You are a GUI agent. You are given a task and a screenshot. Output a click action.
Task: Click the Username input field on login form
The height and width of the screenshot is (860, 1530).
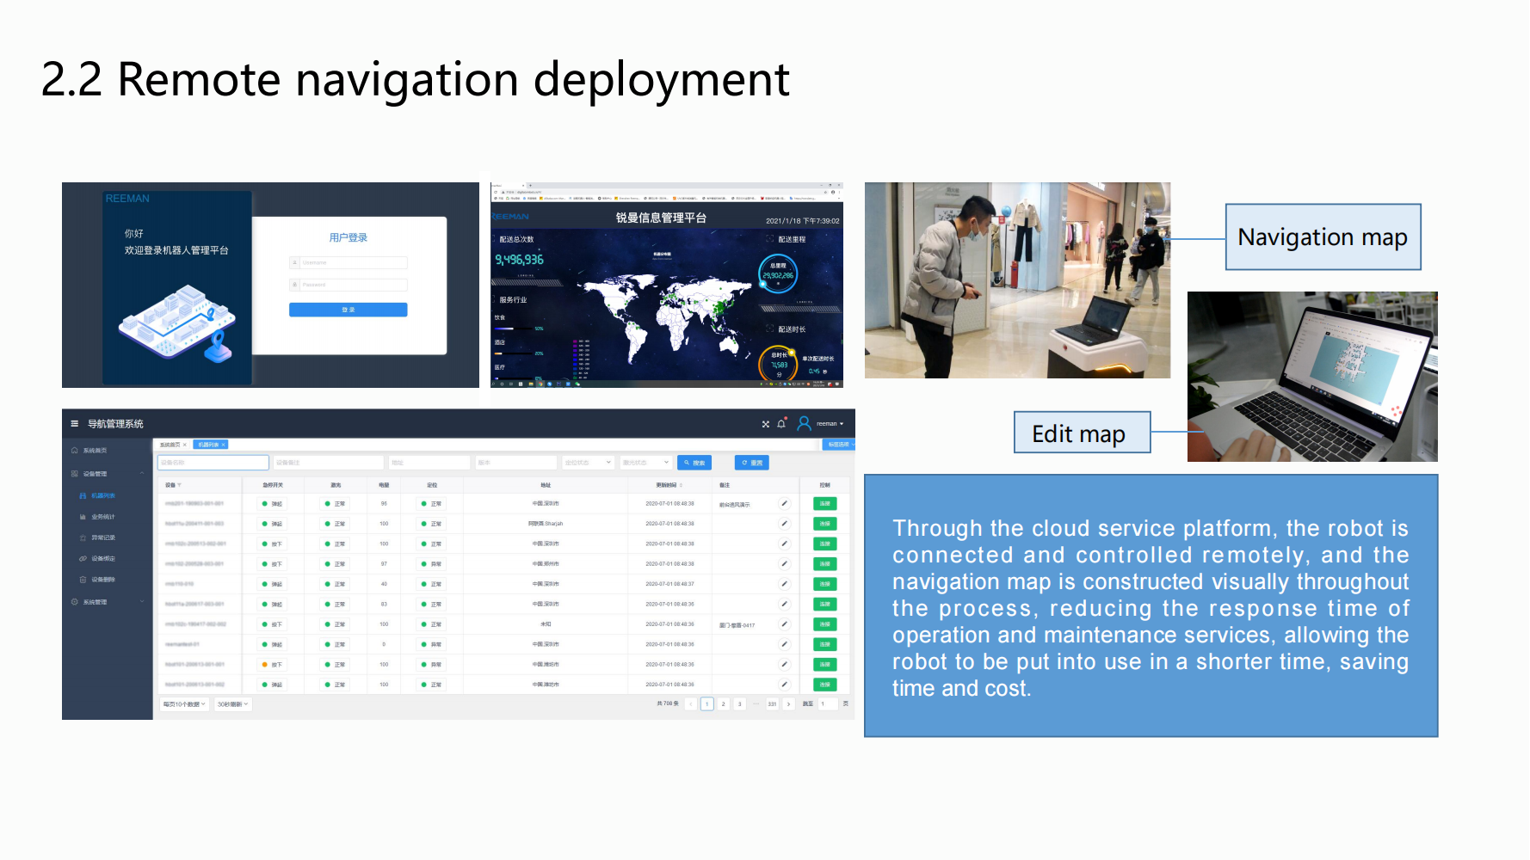(349, 262)
